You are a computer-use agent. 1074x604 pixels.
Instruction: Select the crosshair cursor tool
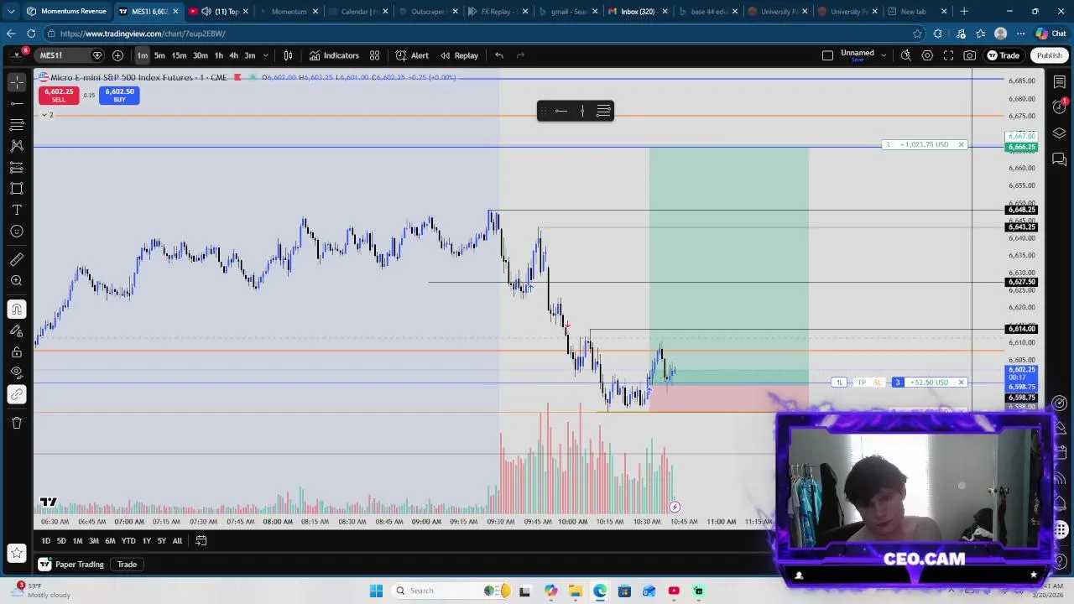click(17, 82)
